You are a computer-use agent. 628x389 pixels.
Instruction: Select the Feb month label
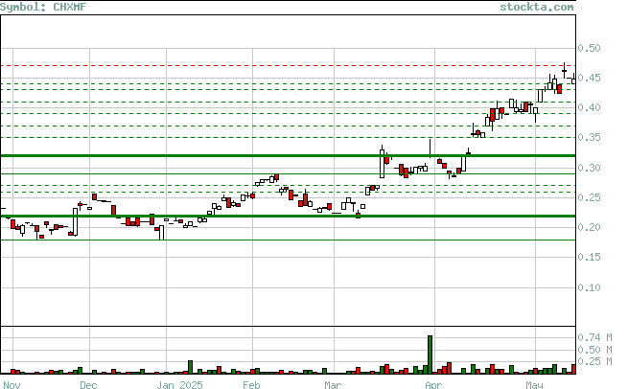pos(251,385)
